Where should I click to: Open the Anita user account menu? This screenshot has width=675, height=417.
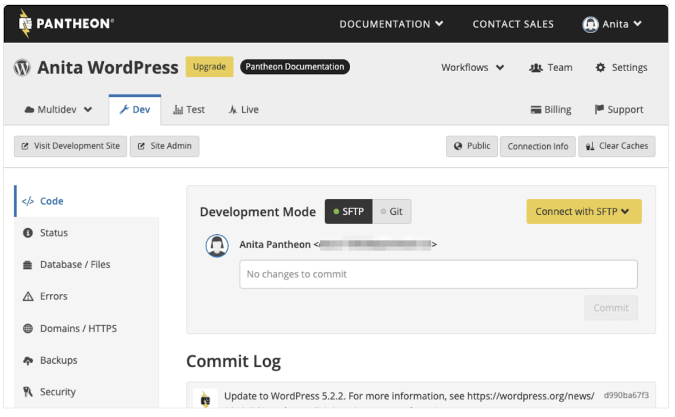coord(612,24)
